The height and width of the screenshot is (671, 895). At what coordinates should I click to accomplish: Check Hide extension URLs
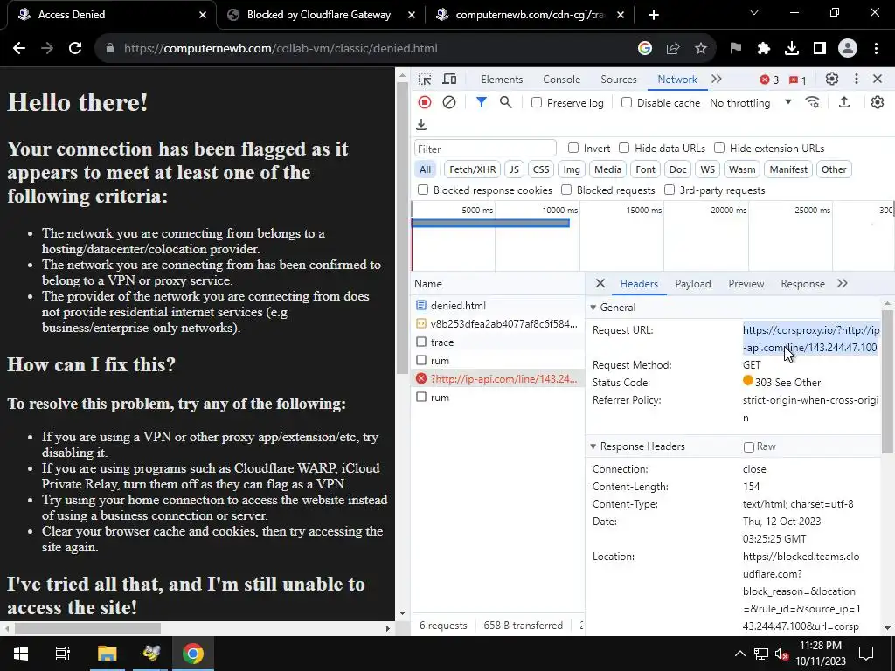coord(719,148)
